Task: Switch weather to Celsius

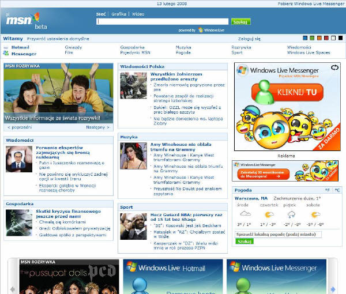Action: point(337,190)
